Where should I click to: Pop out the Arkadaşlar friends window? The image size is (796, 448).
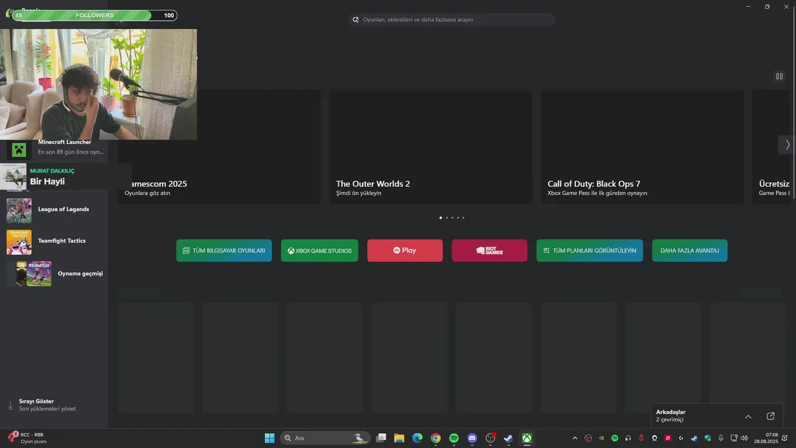click(771, 416)
